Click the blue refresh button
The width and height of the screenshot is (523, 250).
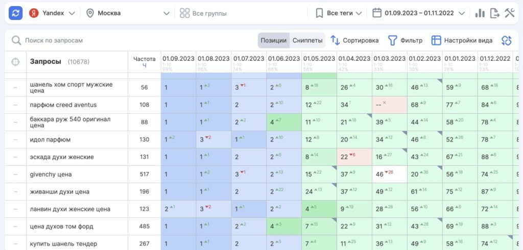click(15, 13)
